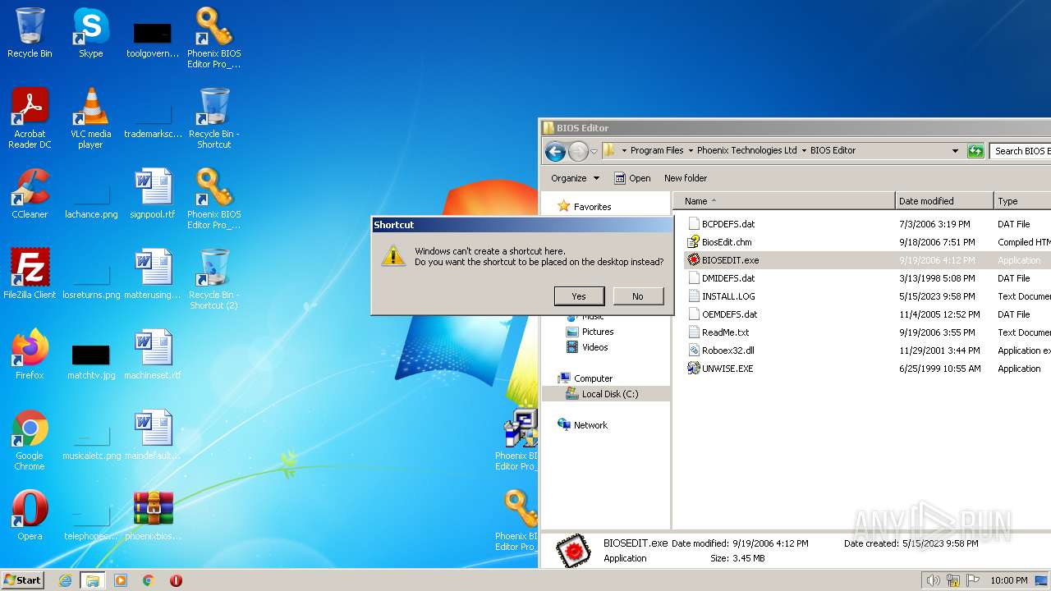Expand the Program Files breadcrumb arrow
This screenshot has height=591, width=1051.
pyautogui.click(x=690, y=151)
